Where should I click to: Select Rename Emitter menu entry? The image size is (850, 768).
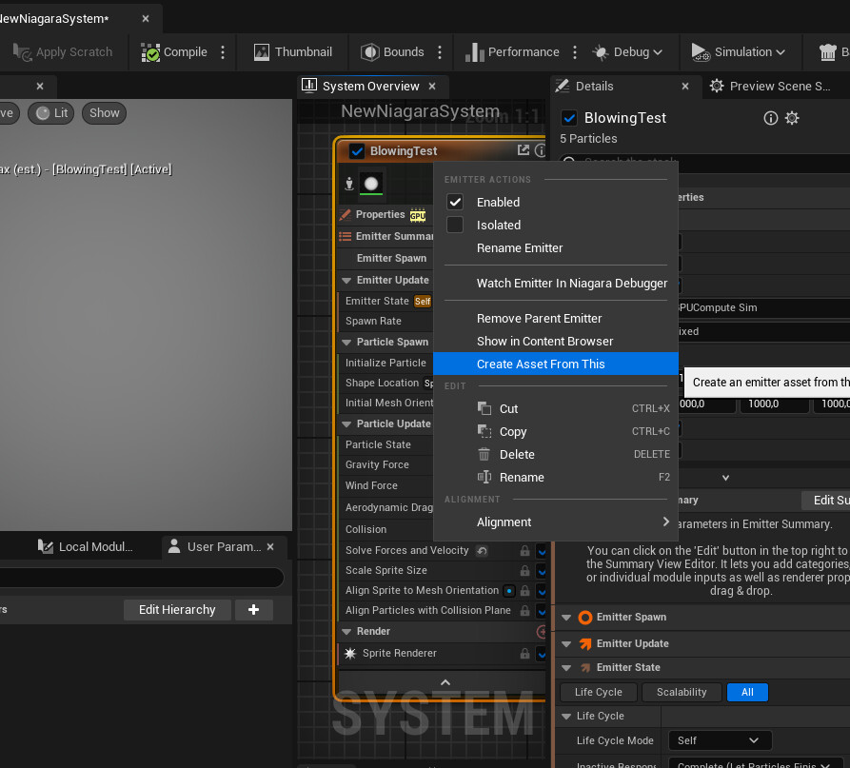point(556,247)
